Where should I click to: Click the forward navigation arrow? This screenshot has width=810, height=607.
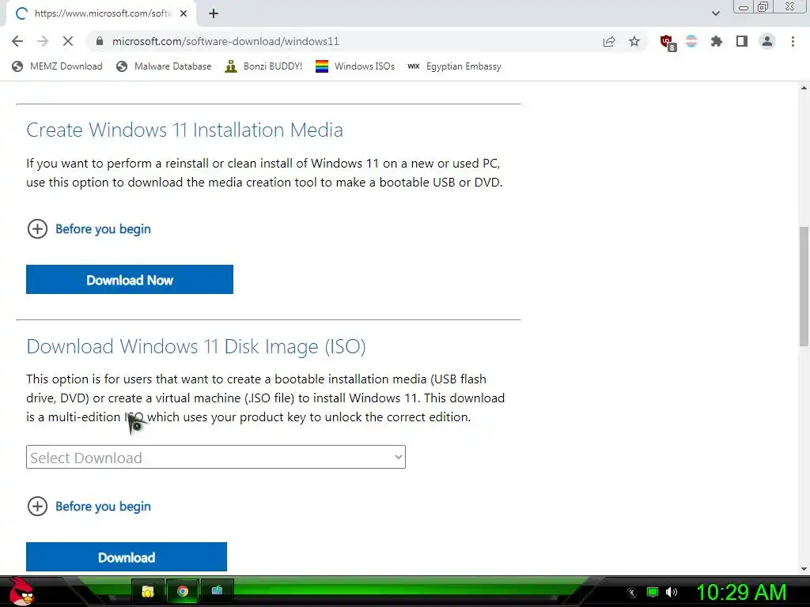[43, 41]
